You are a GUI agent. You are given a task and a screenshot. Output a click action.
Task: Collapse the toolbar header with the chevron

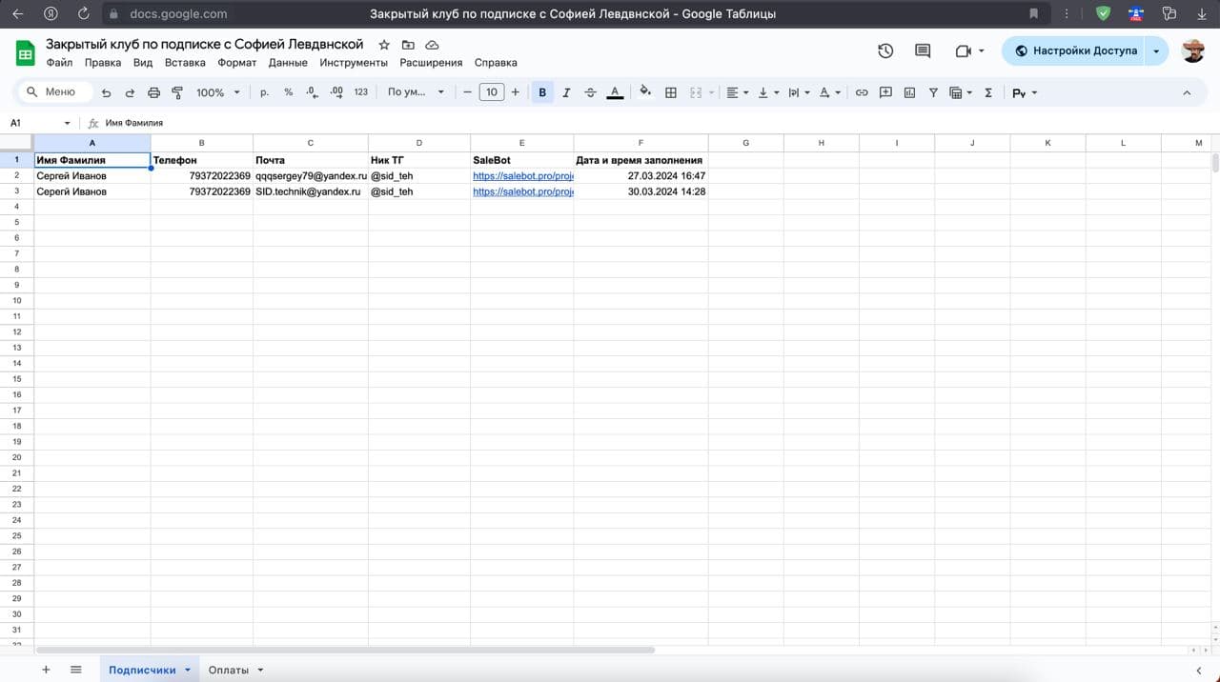pyautogui.click(x=1187, y=92)
